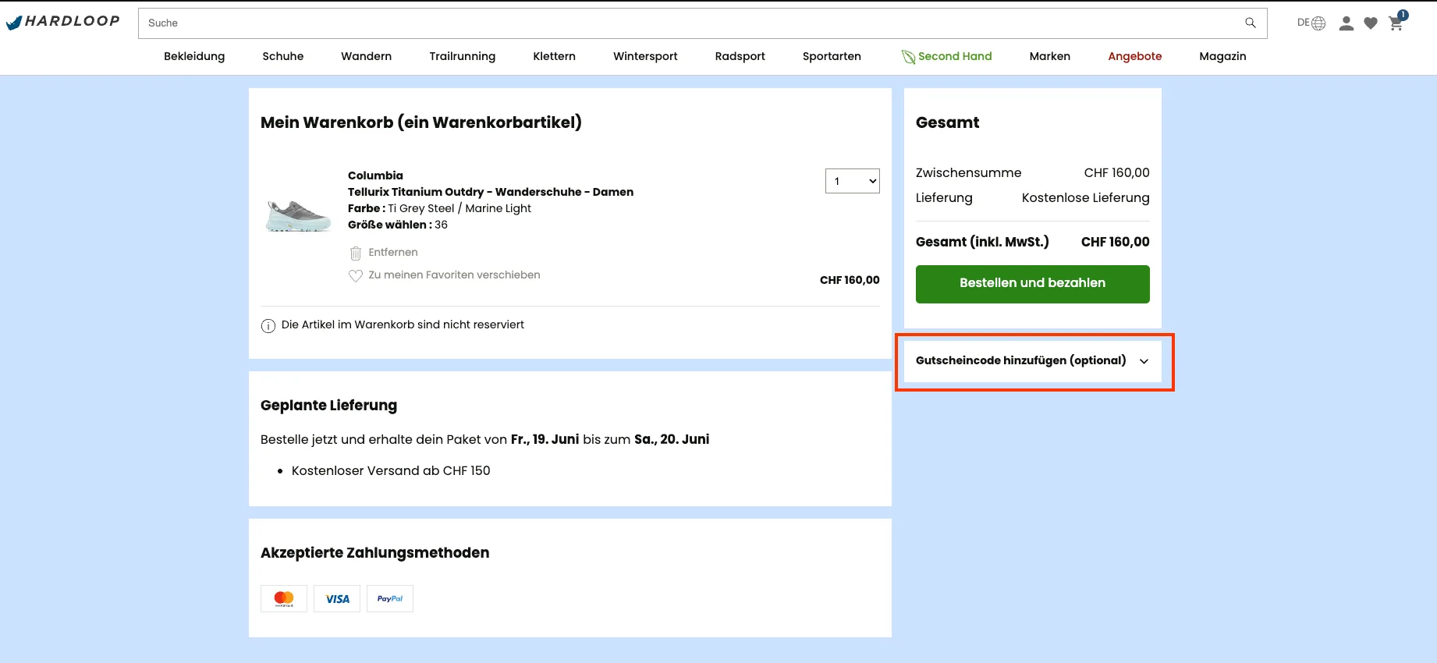Click the Columbia shoe thumbnail
1437x663 pixels.
(x=297, y=215)
